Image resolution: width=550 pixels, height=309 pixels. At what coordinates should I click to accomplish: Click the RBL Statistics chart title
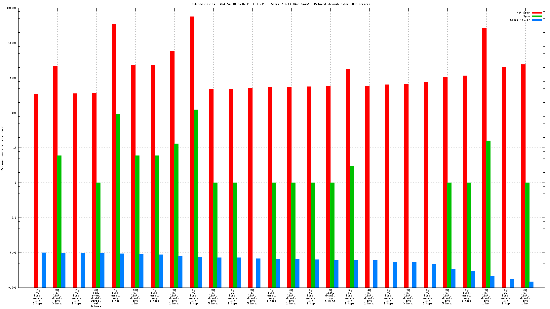click(281, 4)
